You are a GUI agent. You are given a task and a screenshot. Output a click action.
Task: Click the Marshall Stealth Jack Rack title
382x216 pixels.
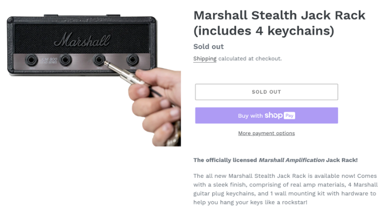click(279, 23)
